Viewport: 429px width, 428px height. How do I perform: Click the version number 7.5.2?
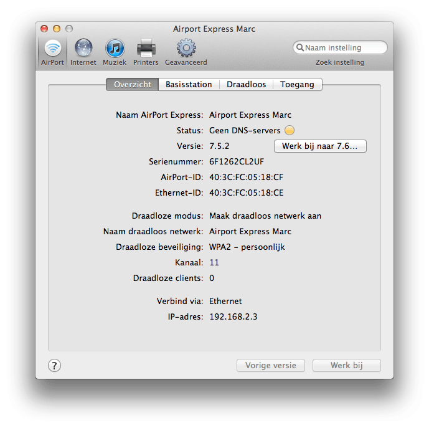point(219,146)
